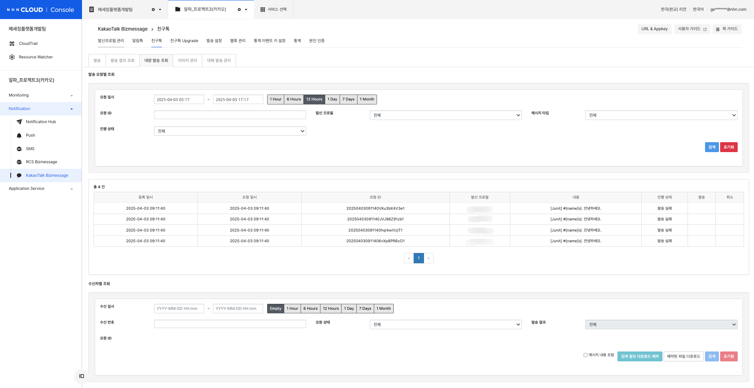Image resolution: width=754 pixels, height=388 pixels.
Task: Open 발신프로필 관리 menu tab
Action: pyautogui.click(x=111, y=41)
